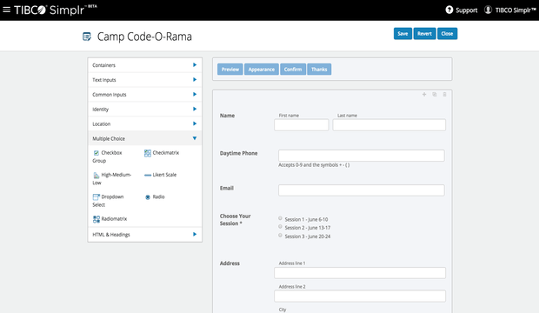Open the hamburger menu icon
Image resolution: width=539 pixels, height=313 pixels.
7,10
